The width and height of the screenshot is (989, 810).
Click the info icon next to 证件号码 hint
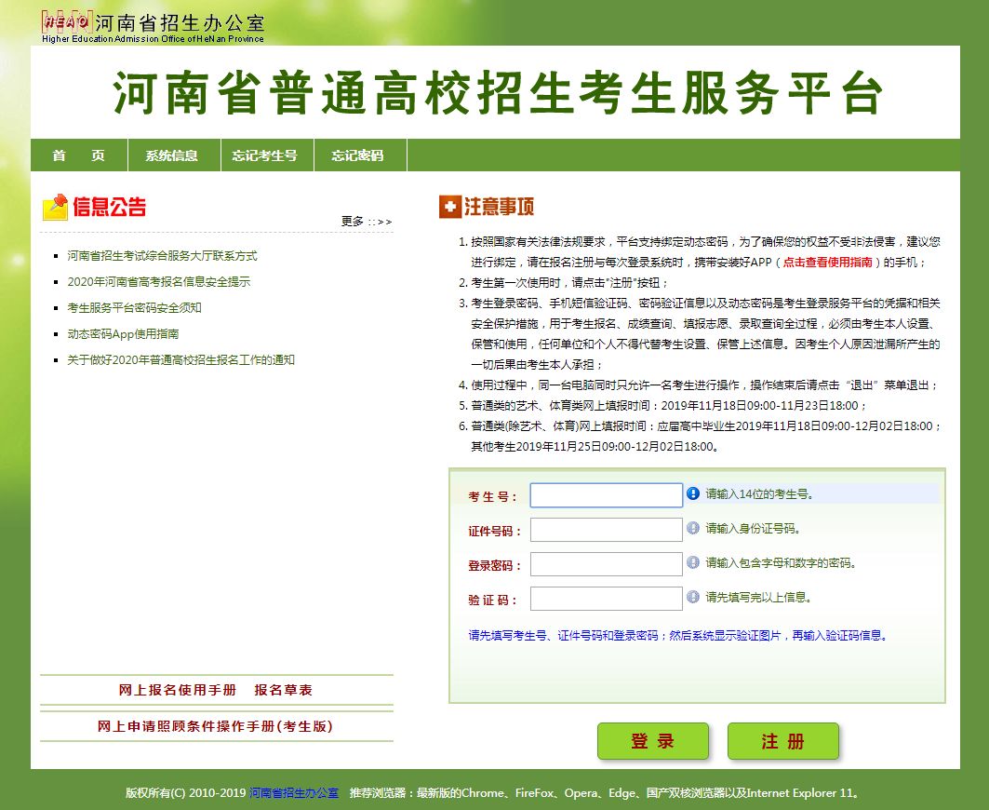pos(693,528)
